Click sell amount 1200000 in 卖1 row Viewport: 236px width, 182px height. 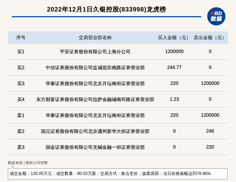210,115
